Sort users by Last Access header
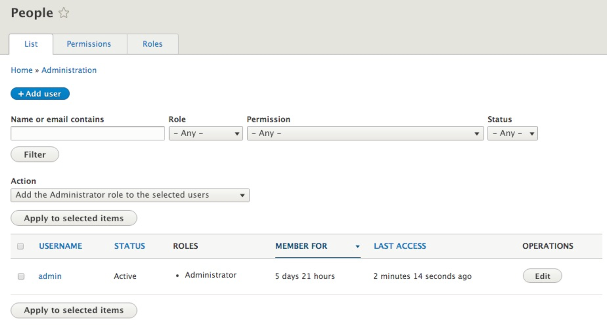Image resolution: width=607 pixels, height=325 pixels. point(400,246)
